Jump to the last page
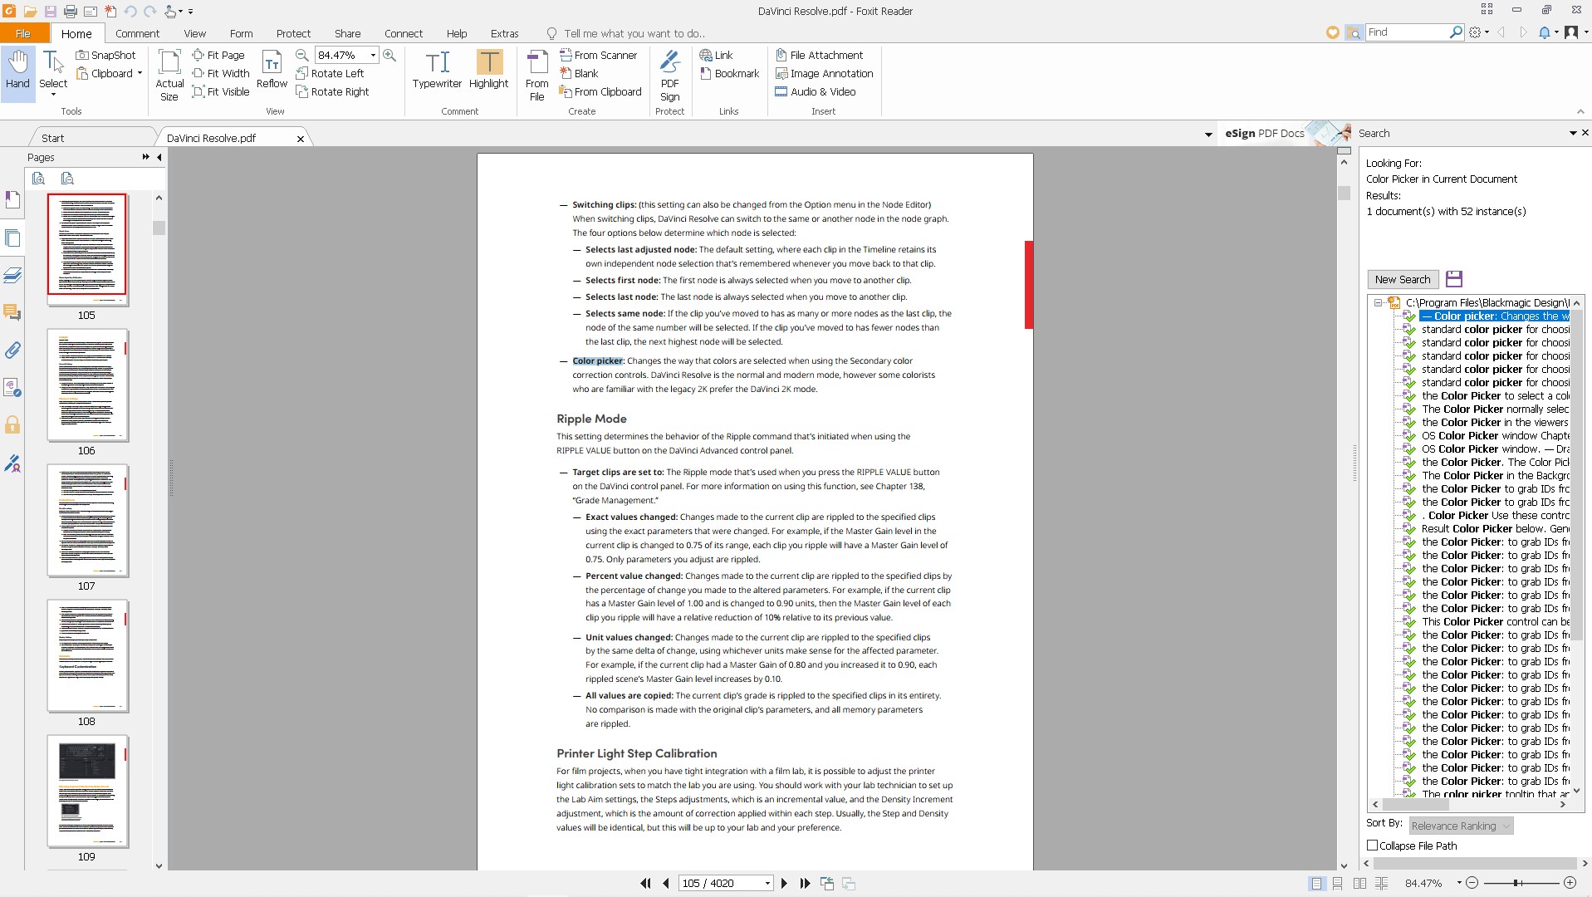This screenshot has height=897, width=1592. [805, 884]
